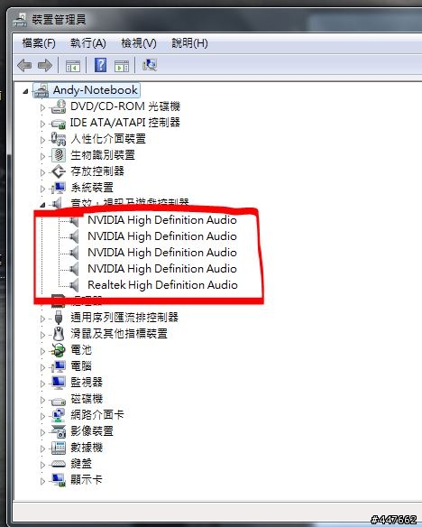Click the IDE ATA/ATAPI 控制器 icon
This screenshot has width=422, height=527.
click(59, 124)
